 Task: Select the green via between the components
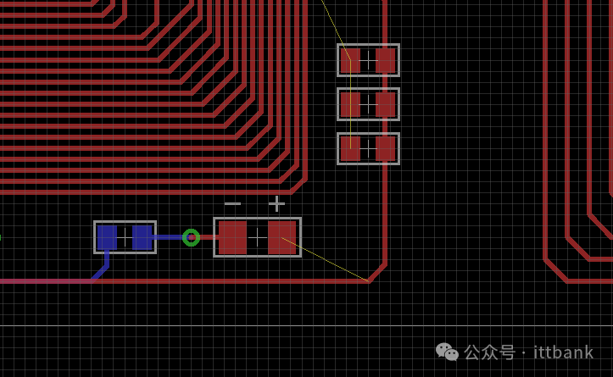[191, 237]
